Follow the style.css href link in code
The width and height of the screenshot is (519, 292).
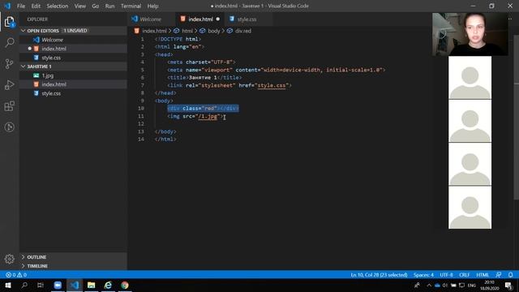pos(272,85)
